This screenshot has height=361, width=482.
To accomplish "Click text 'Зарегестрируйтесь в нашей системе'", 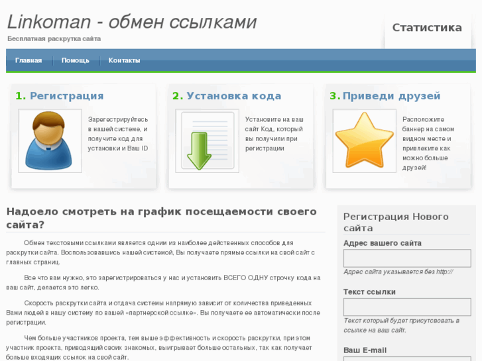I will 118,134.
